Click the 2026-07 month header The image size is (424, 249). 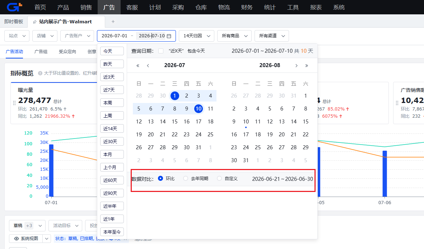click(175, 65)
